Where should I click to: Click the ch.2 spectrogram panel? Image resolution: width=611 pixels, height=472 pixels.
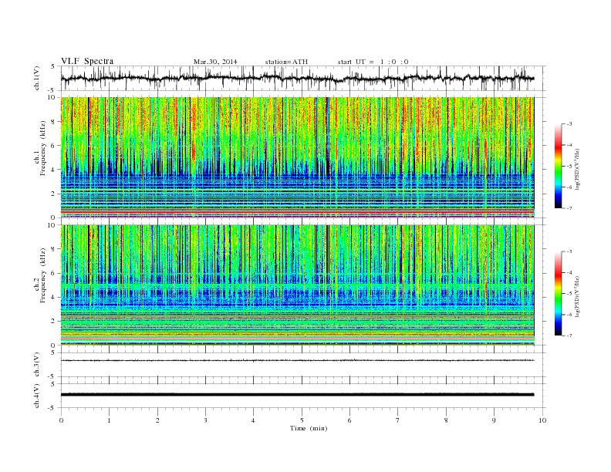[x=298, y=285]
